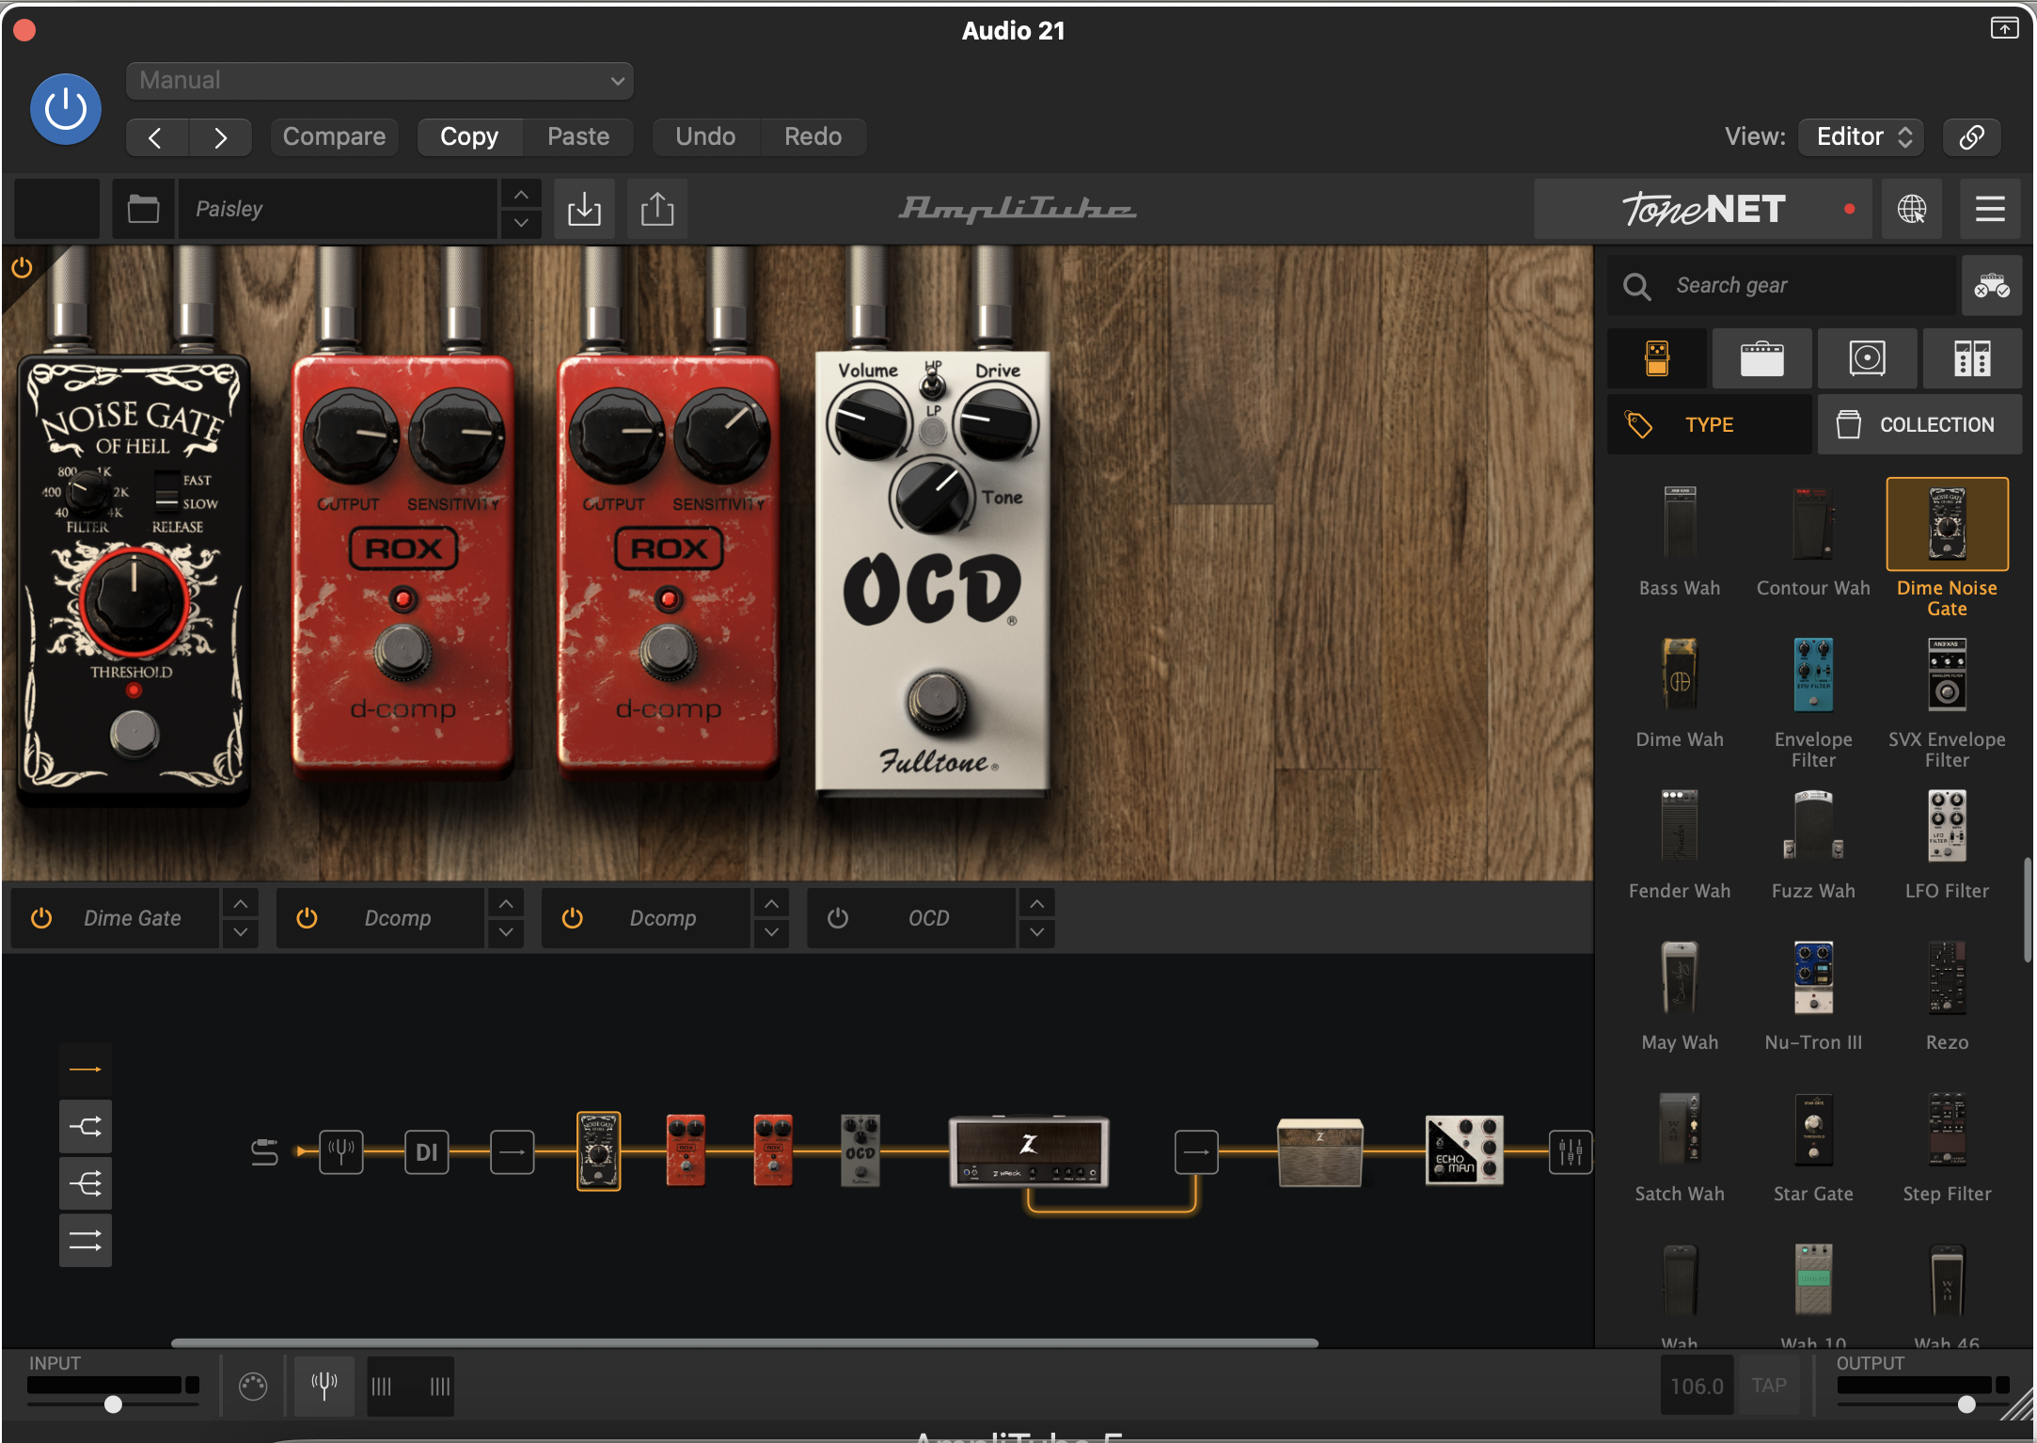Click the mixer block in signal chain
The width and height of the screenshot is (2037, 1443).
point(1571,1151)
